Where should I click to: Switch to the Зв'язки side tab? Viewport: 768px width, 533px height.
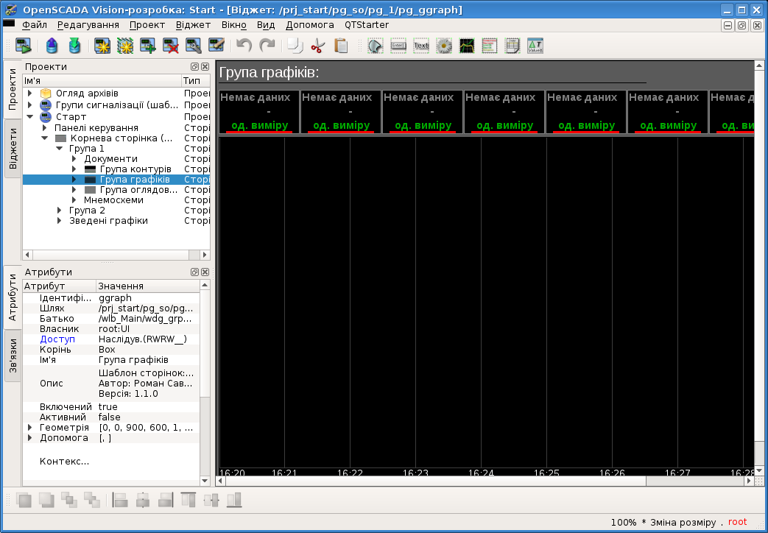[13, 356]
